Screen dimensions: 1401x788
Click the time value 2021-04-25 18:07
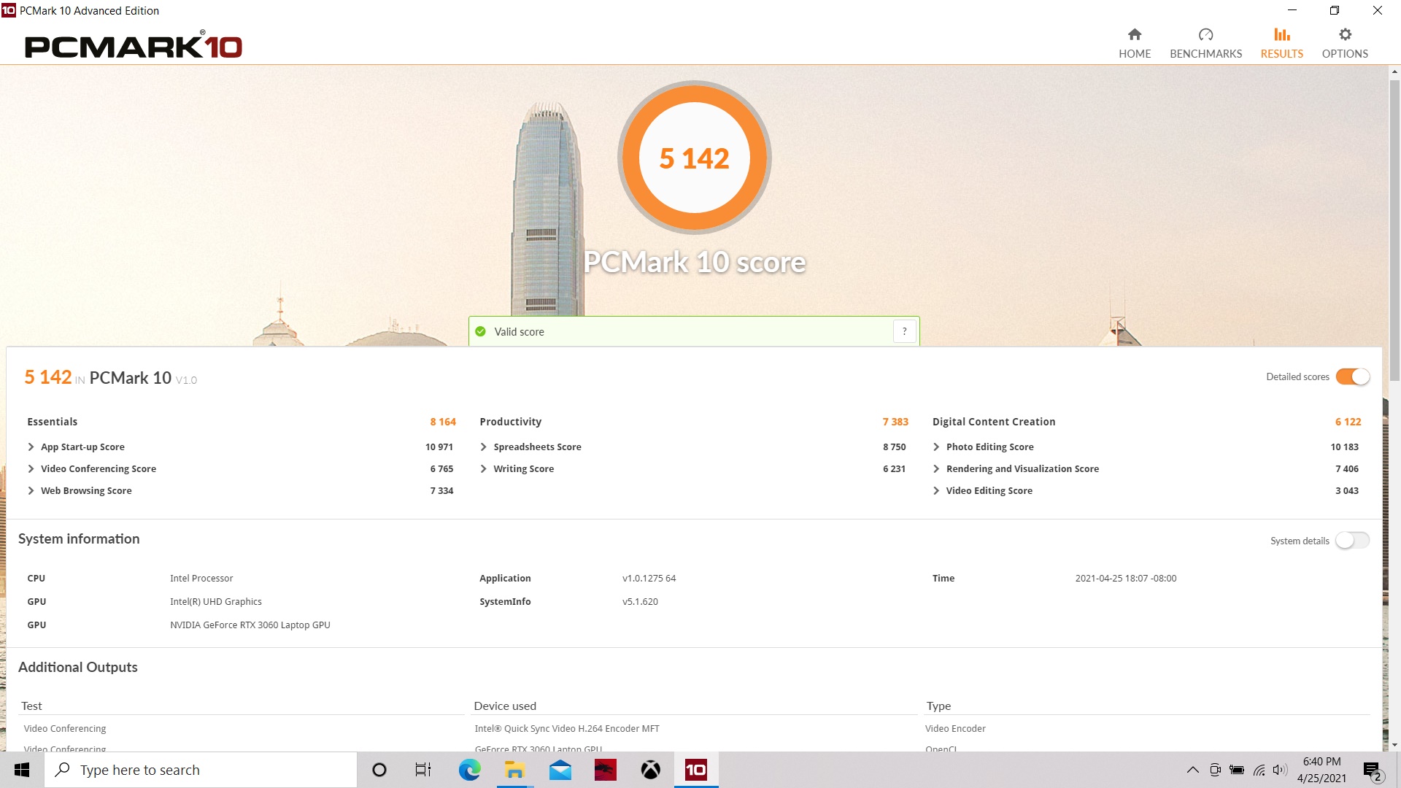1126,578
